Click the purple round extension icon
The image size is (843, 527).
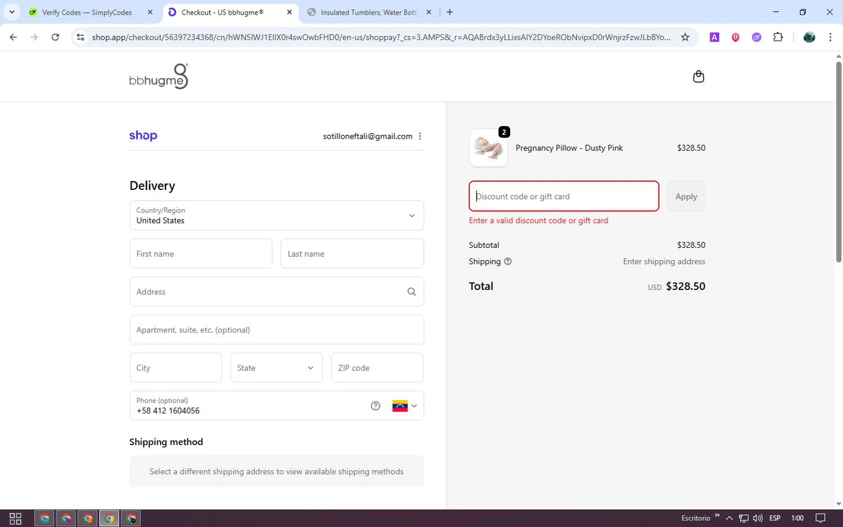click(756, 37)
